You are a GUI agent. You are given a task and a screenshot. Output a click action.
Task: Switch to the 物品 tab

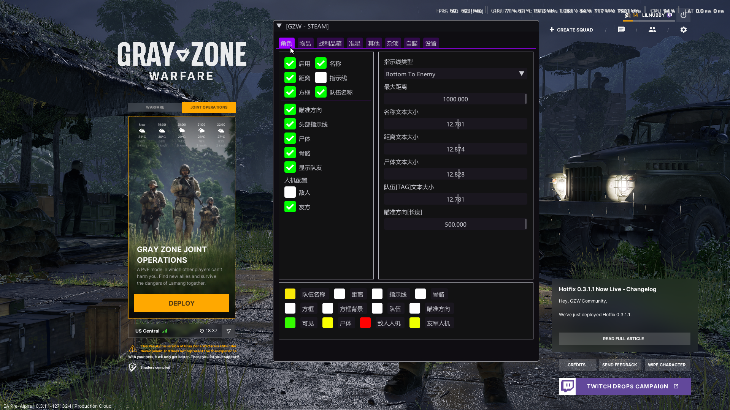[x=305, y=43]
